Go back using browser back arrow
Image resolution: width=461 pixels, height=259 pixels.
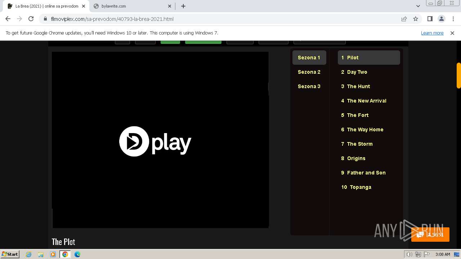tap(8, 19)
